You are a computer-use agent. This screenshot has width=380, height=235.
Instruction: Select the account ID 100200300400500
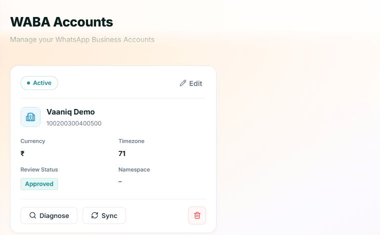tap(74, 123)
